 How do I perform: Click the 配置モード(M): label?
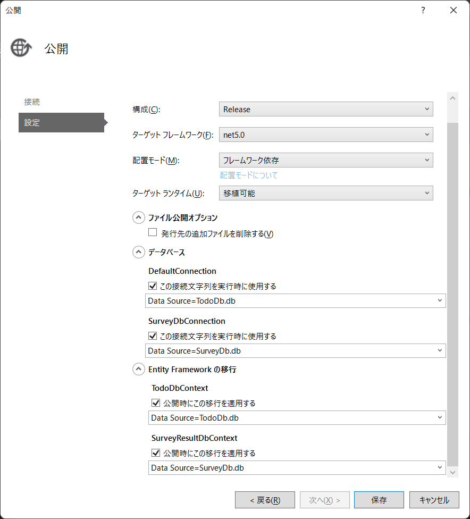156,161
